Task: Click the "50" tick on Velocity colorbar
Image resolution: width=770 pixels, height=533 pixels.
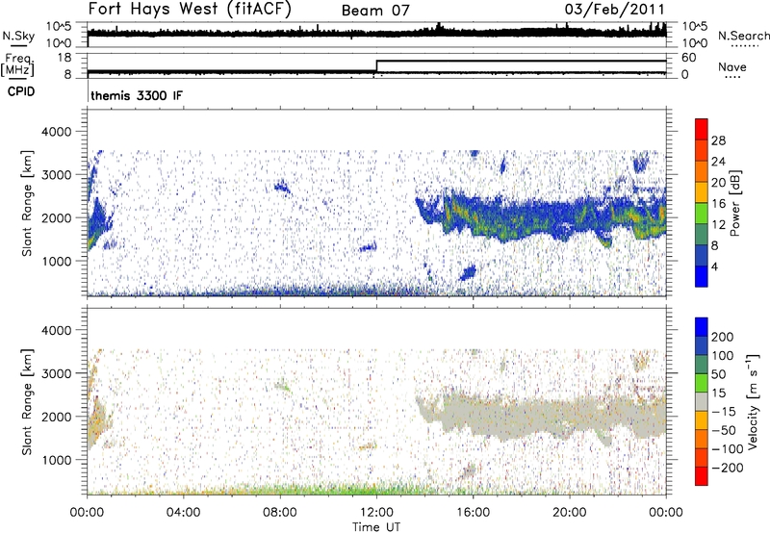Action: click(718, 374)
